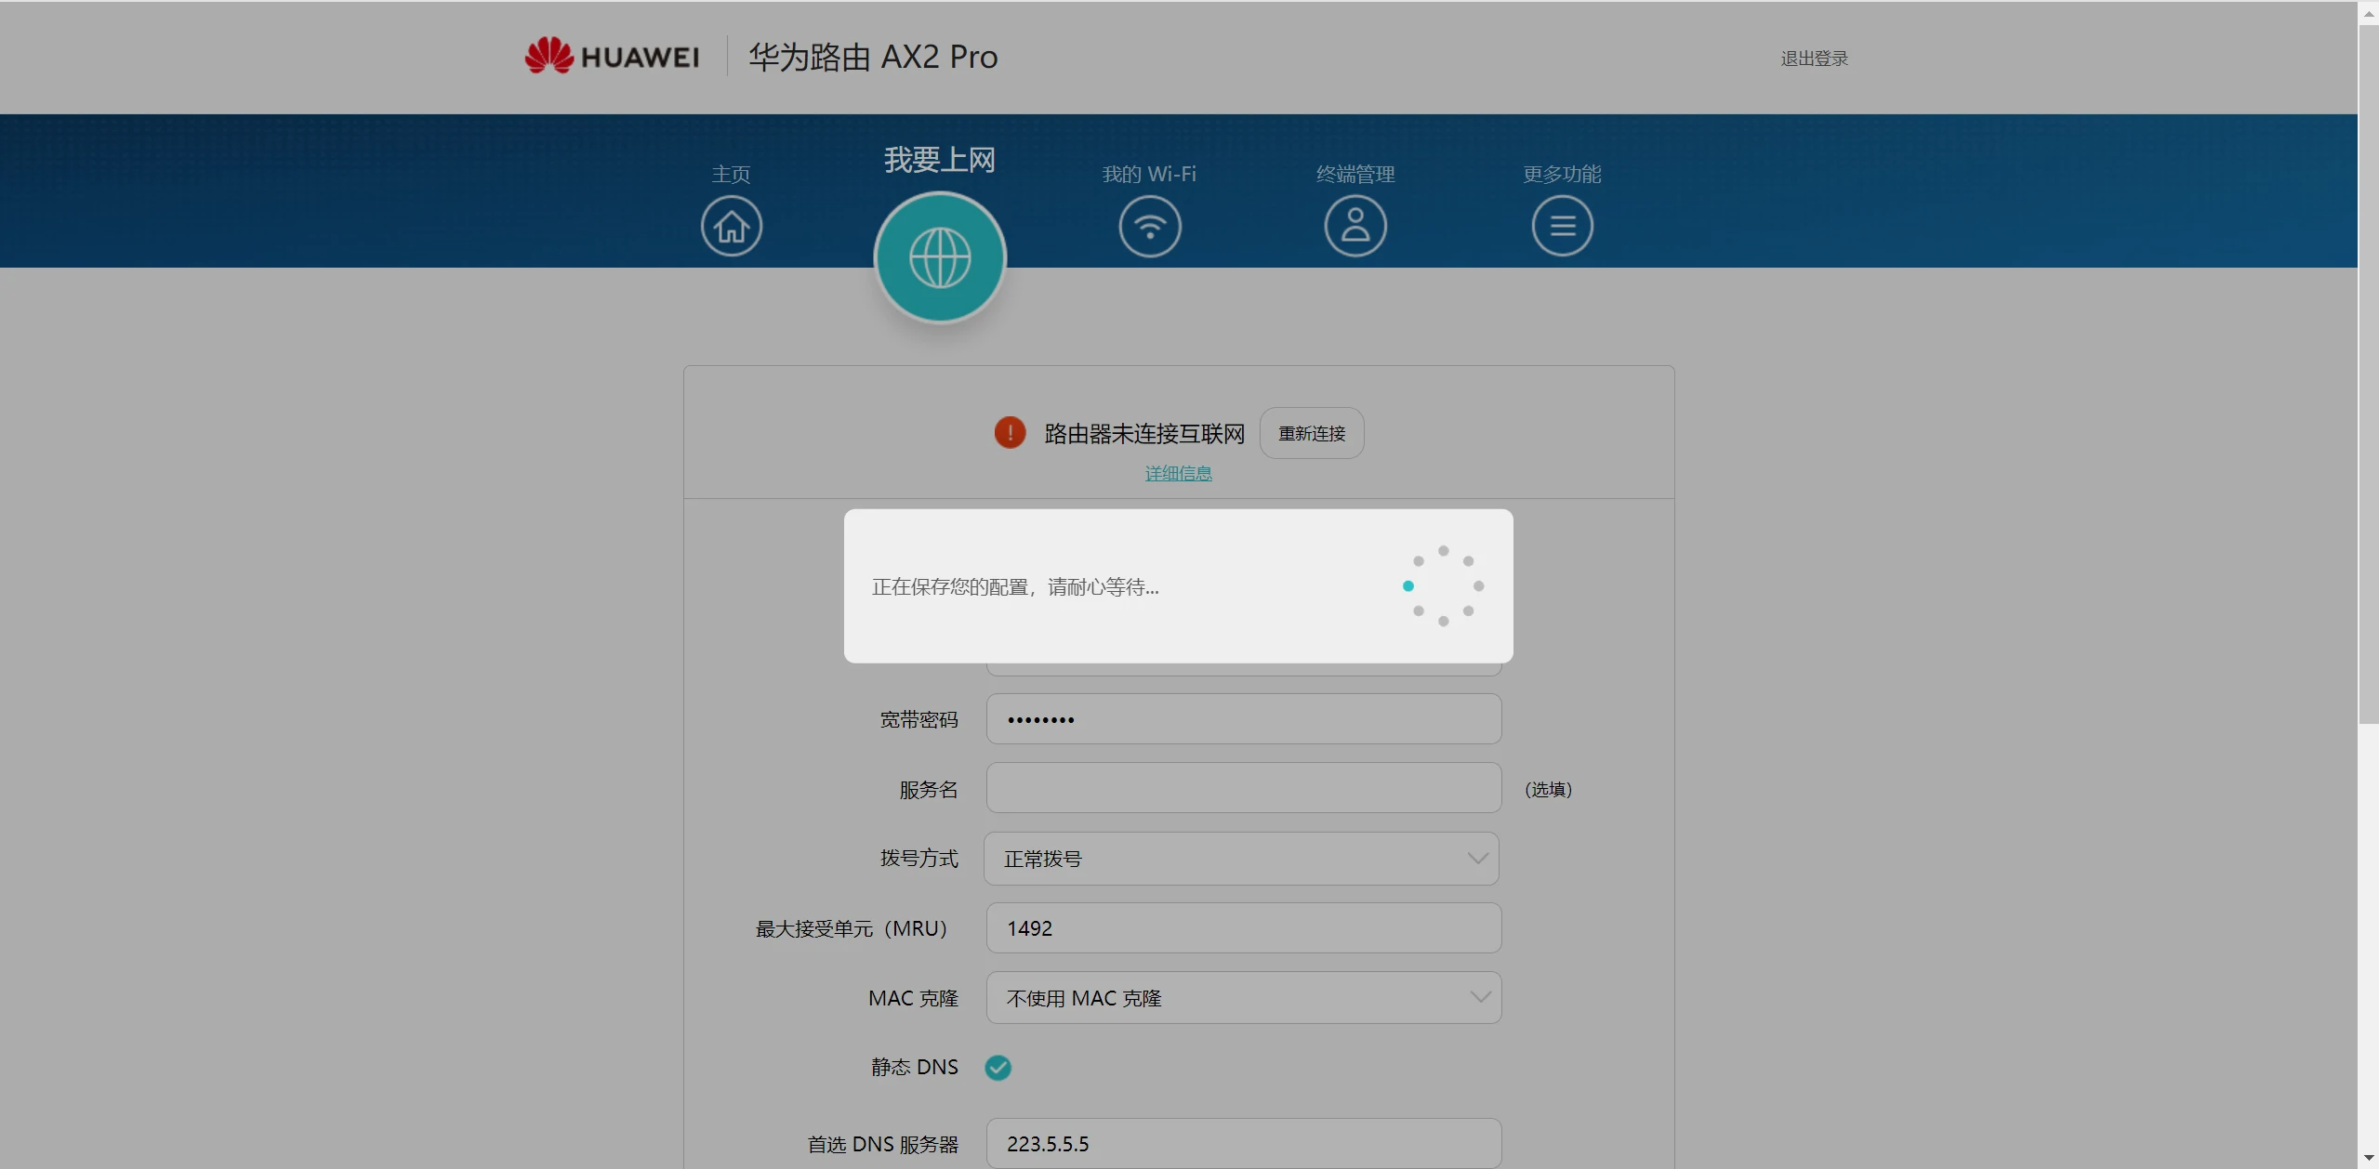The height and width of the screenshot is (1169, 2379).
Task: Select the 我的 Wi-Fi tab label
Action: coord(1149,174)
